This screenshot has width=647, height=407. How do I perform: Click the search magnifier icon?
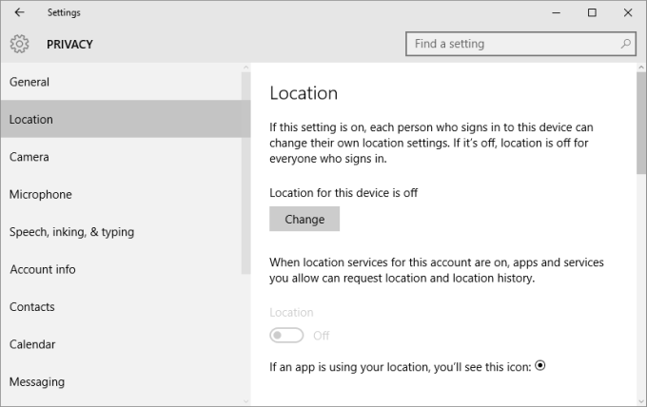click(626, 44)
